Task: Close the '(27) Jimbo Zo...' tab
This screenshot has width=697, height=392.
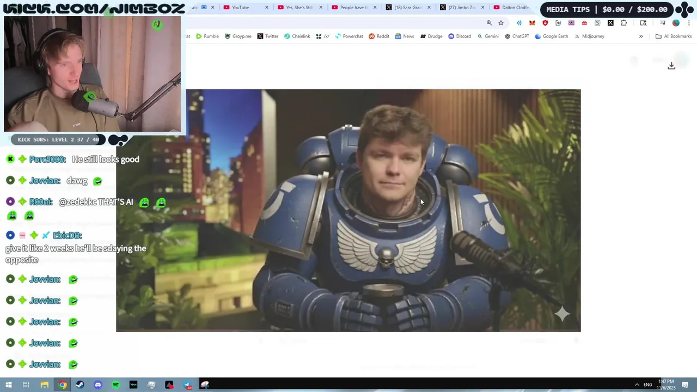Action: [x=482, y=8]
